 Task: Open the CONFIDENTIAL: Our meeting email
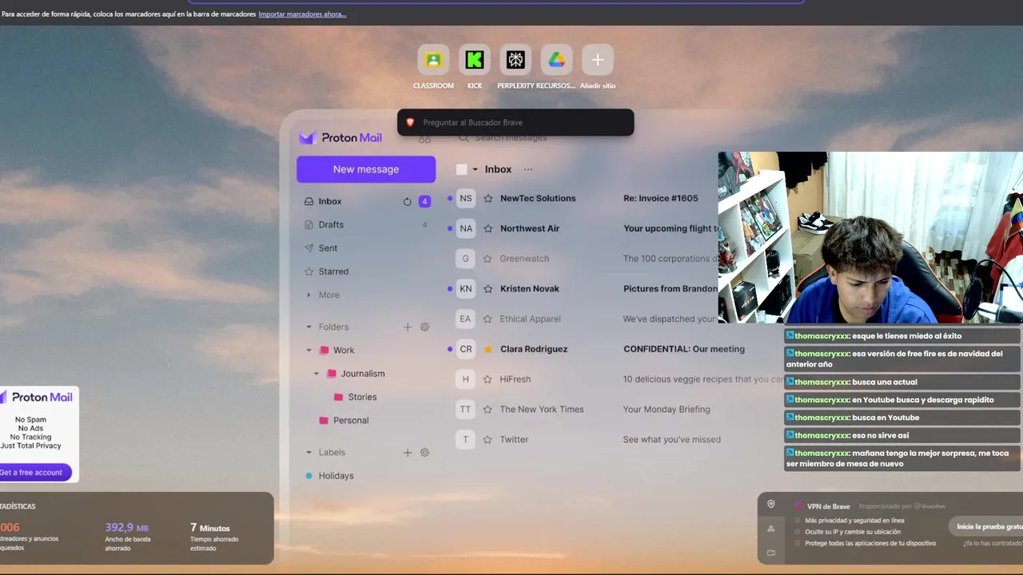(x=684, y=349)
